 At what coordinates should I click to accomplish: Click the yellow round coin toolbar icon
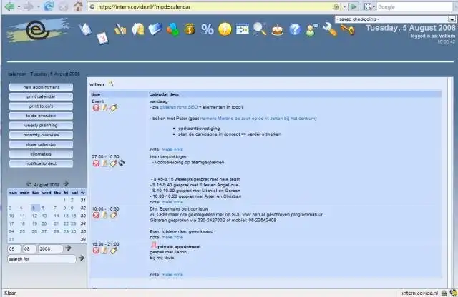[x=225, y=29]
